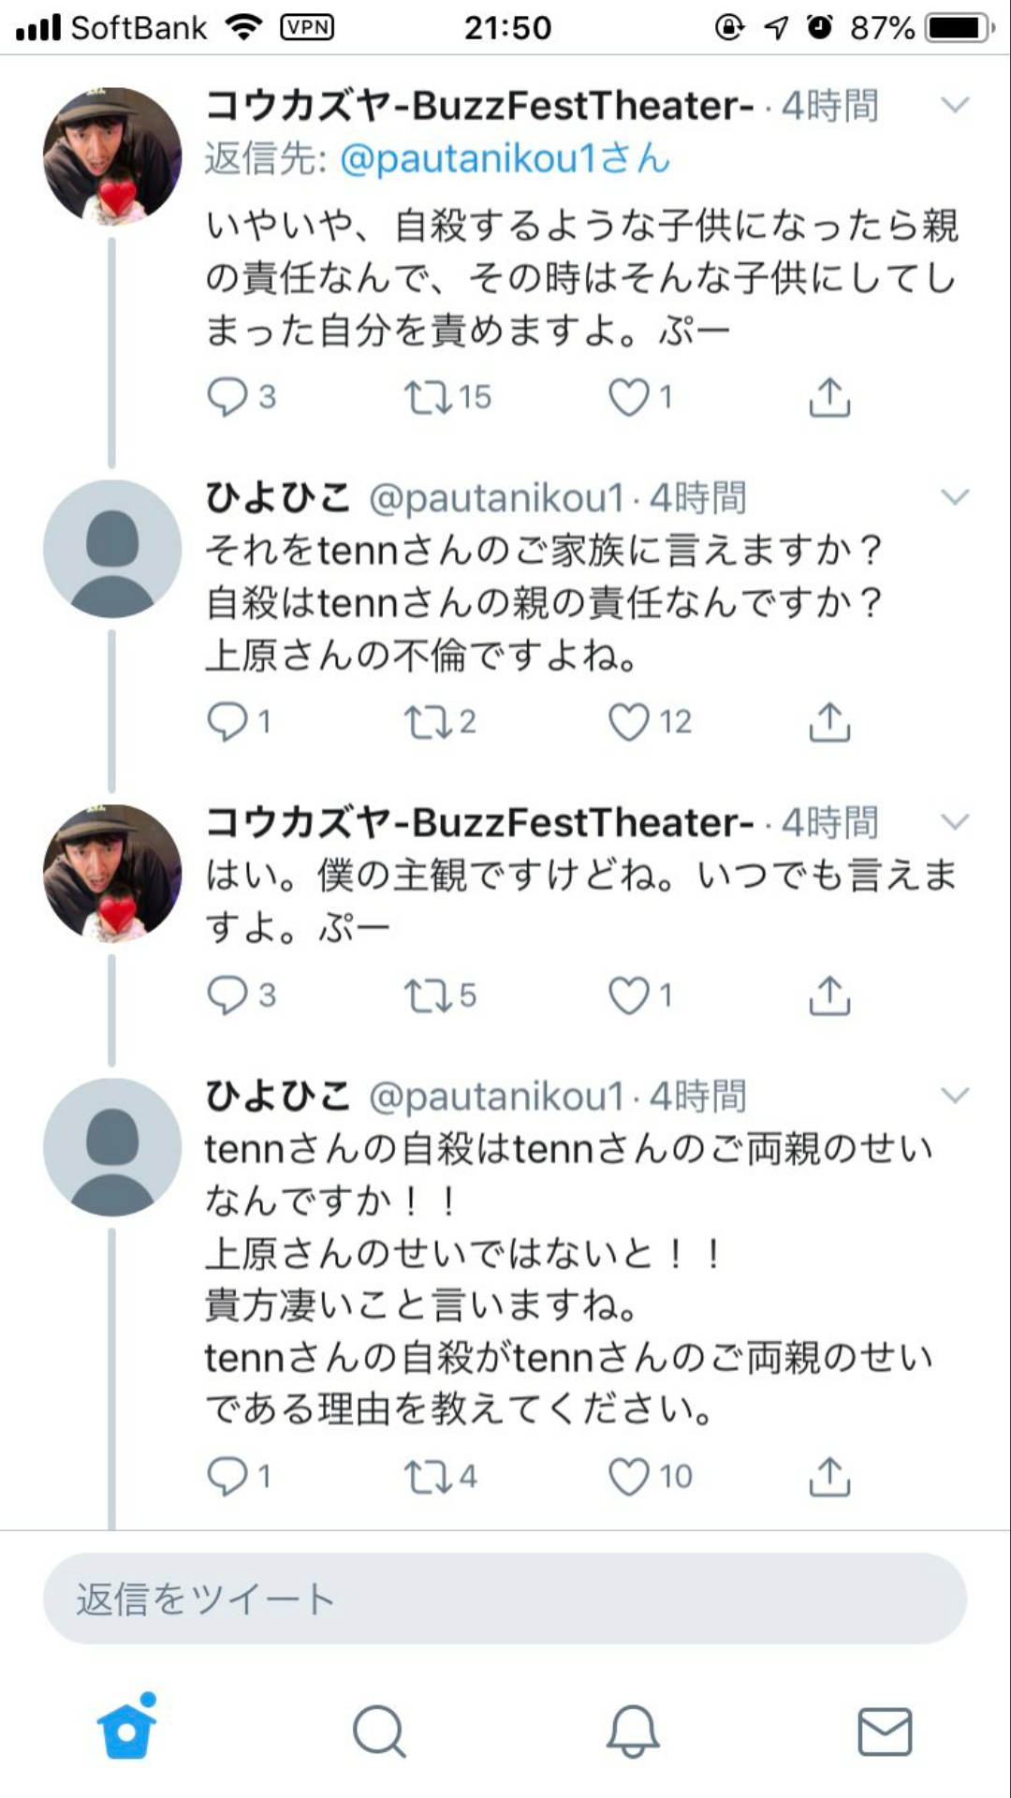Open the Notifications bell tab
Screen dimensions: 1011x1798
pyautogui.click(x=633, y=1731)
